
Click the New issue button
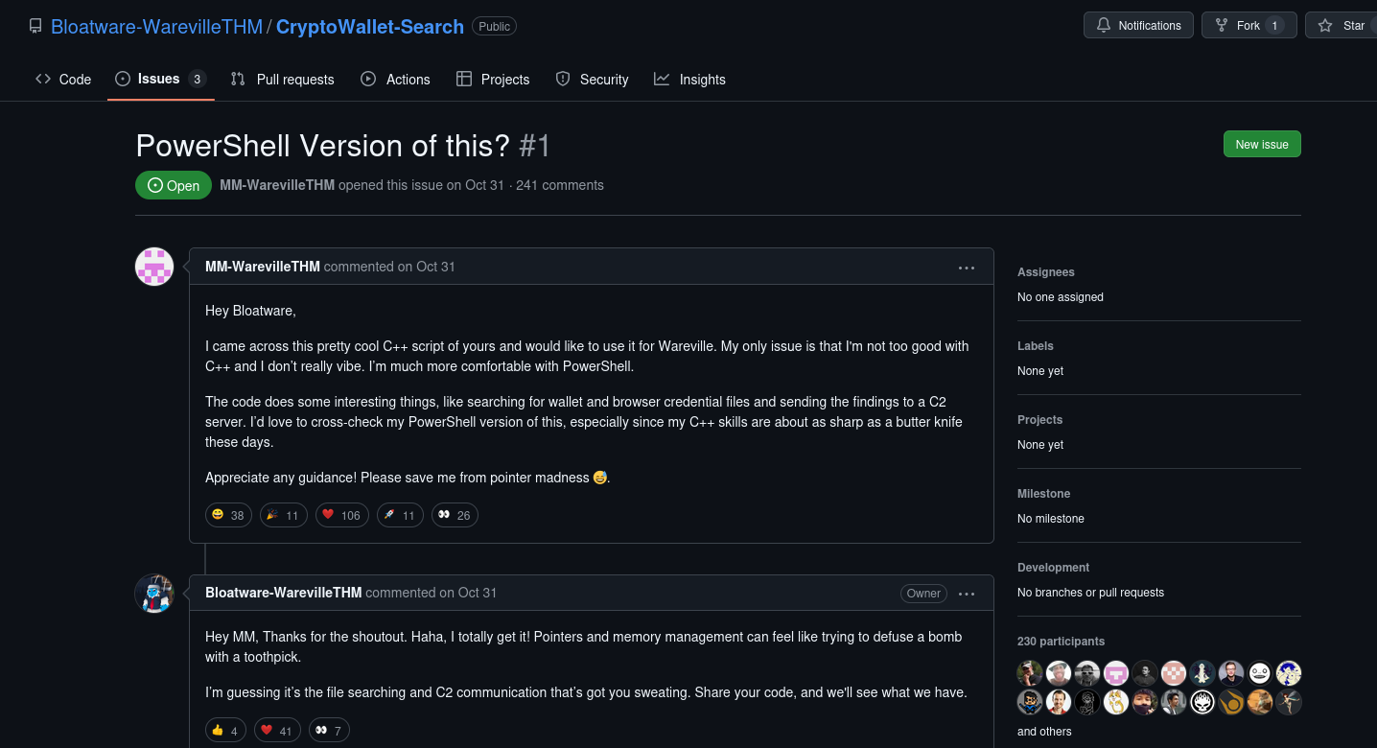(1262, 144)
